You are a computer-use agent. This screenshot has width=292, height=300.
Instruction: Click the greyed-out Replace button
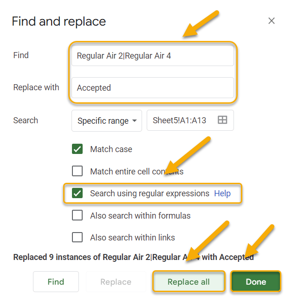pyautogui.click(x=116, y=282)
